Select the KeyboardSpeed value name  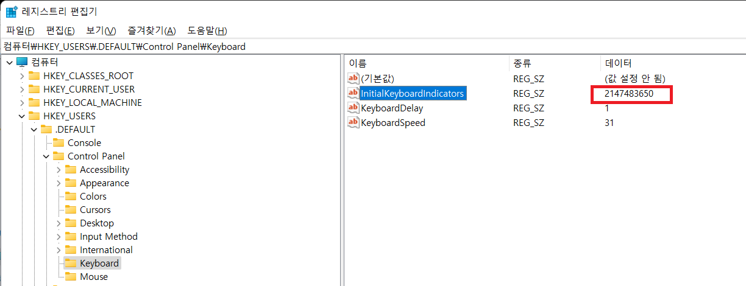pos(393,122)
